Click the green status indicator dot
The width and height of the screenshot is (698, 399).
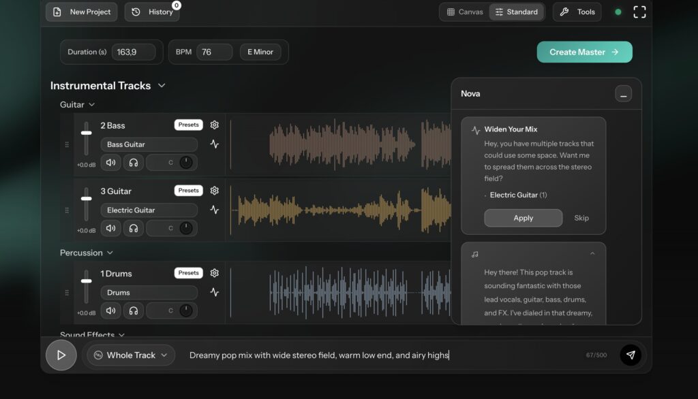[617, 12]
